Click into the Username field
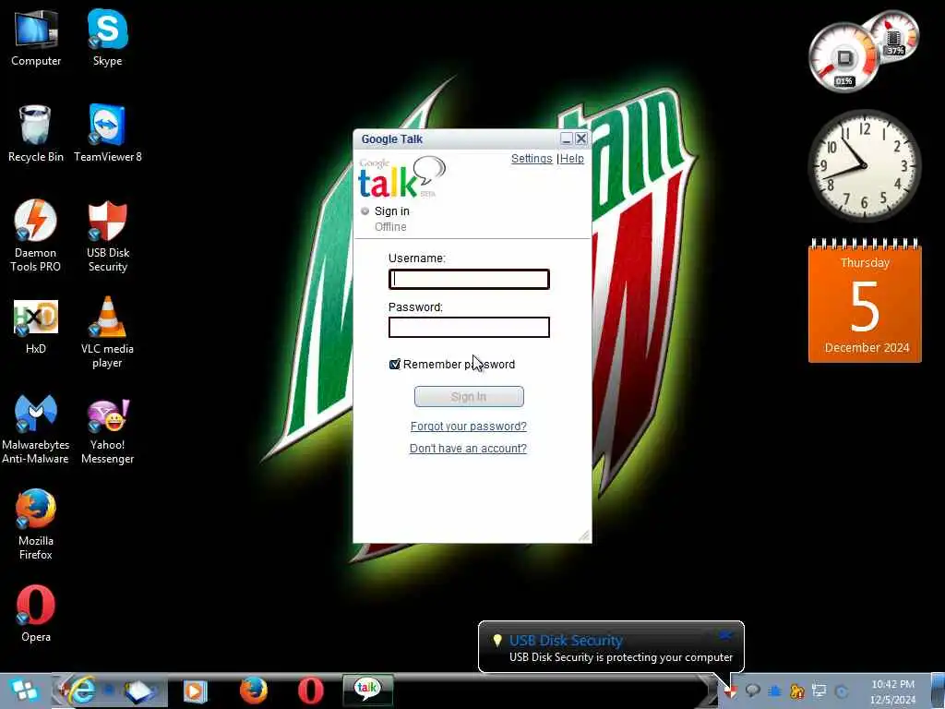 point(469,279)
